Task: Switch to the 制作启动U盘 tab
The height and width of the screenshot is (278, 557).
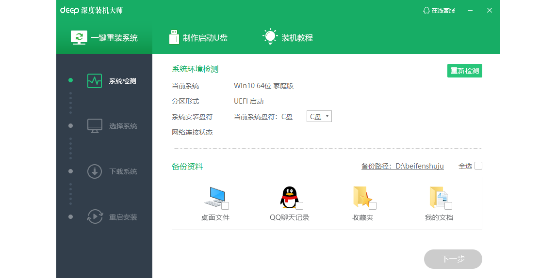Action: [199, 38]
